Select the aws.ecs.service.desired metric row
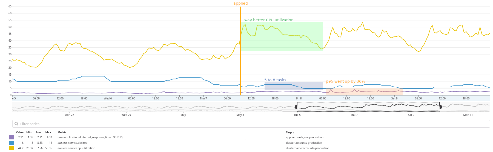This screenshot has width=493, height=152. pos(72,143)
